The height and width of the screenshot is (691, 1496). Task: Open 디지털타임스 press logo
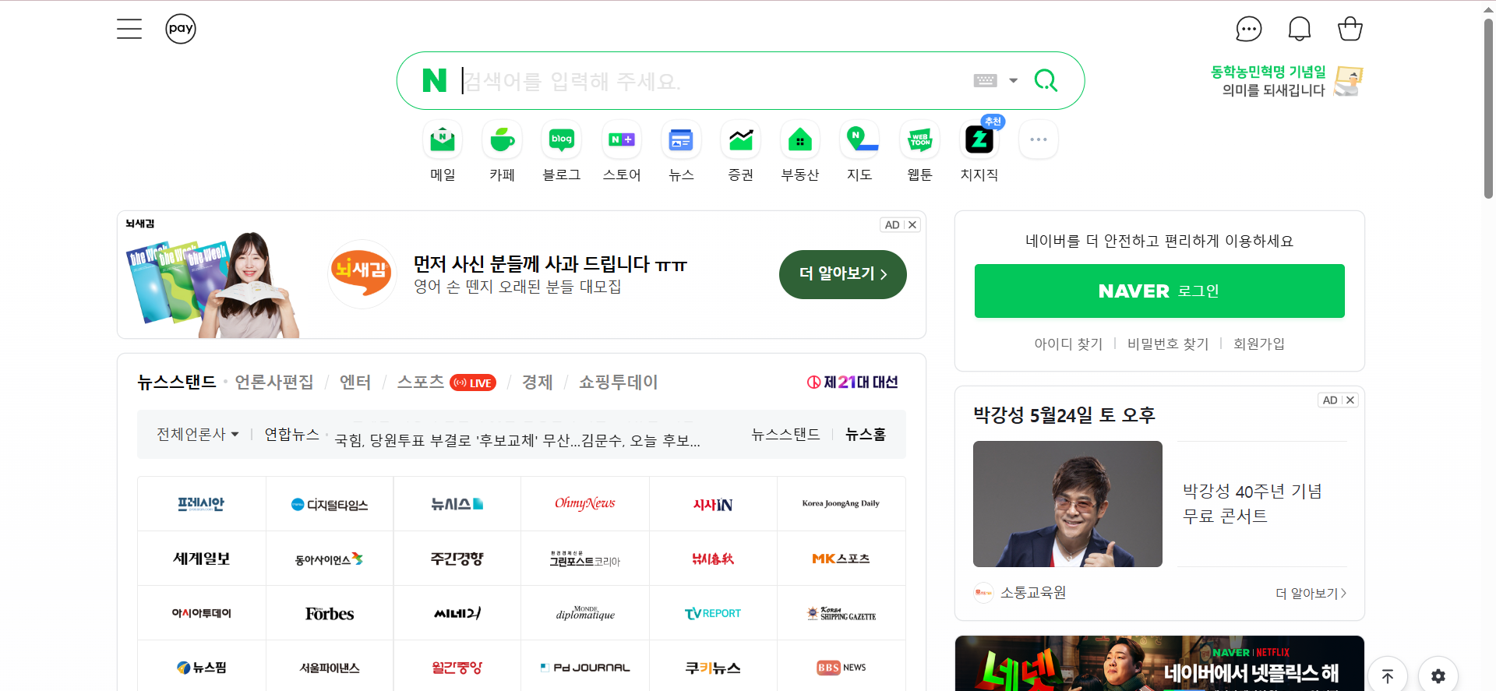[x=330, y=504]
